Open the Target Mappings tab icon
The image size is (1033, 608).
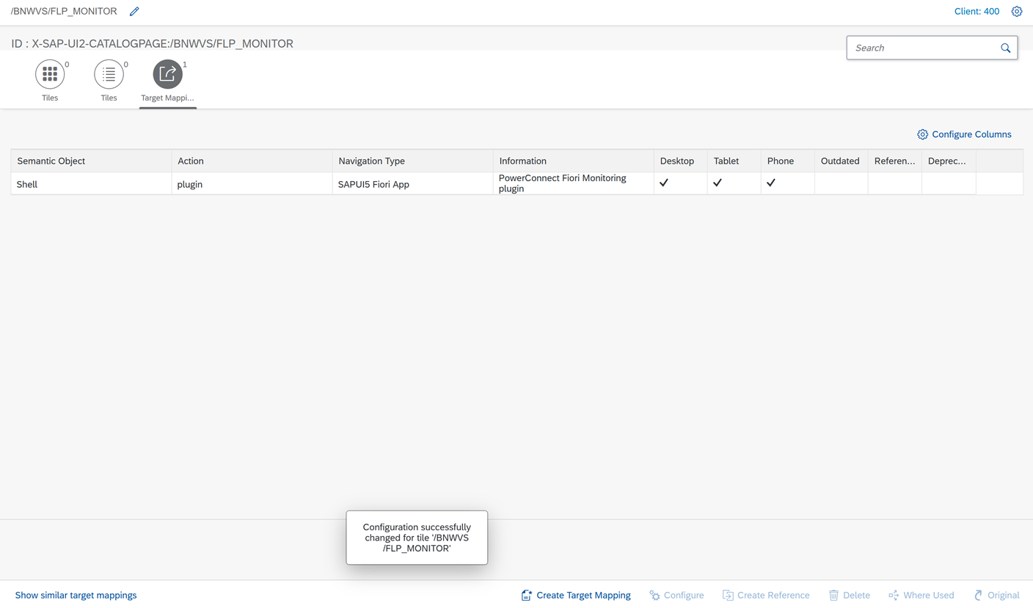[x=167, y=74]
